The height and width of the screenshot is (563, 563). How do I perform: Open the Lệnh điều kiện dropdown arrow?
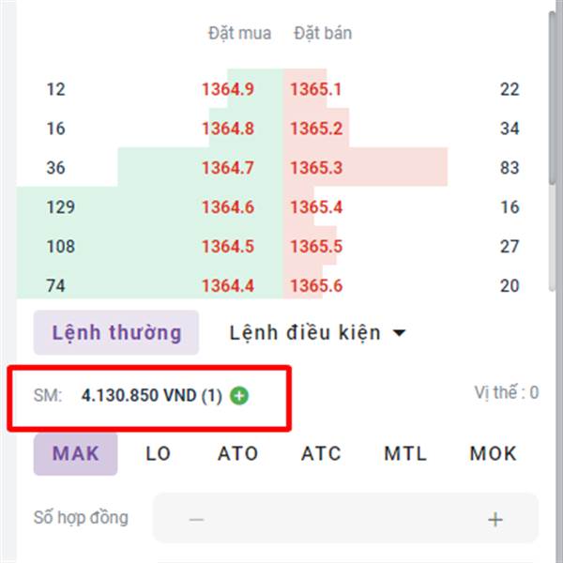coord(400,333)
